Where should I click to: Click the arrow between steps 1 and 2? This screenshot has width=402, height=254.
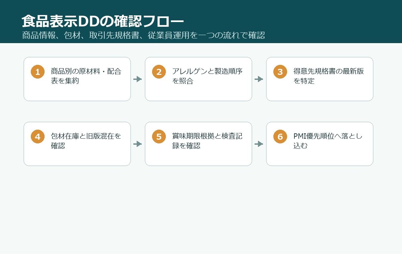pos(138,79)
